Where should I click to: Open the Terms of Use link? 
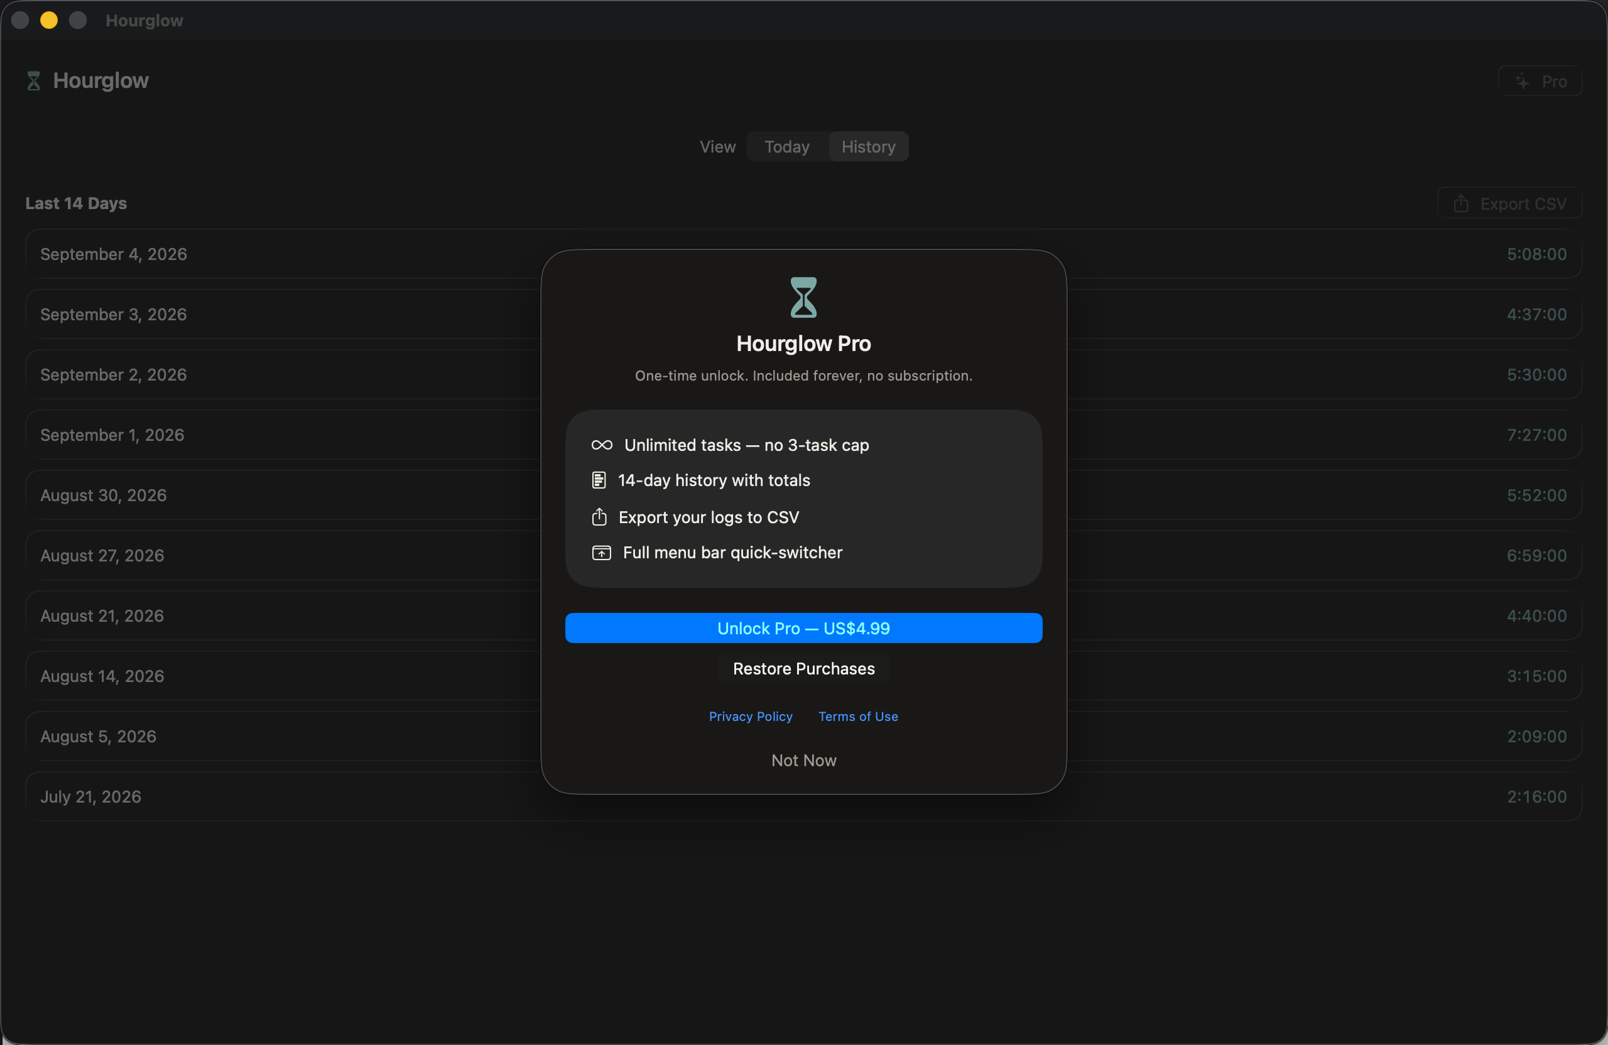pos(858,716)
